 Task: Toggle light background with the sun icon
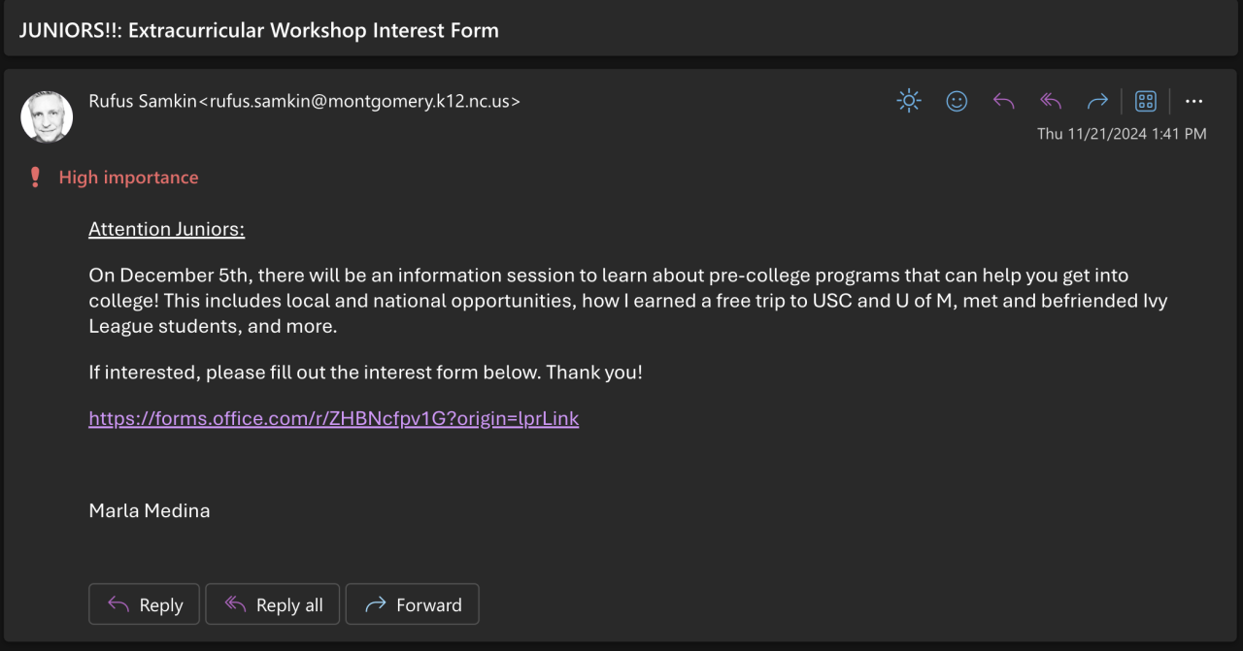909,101
